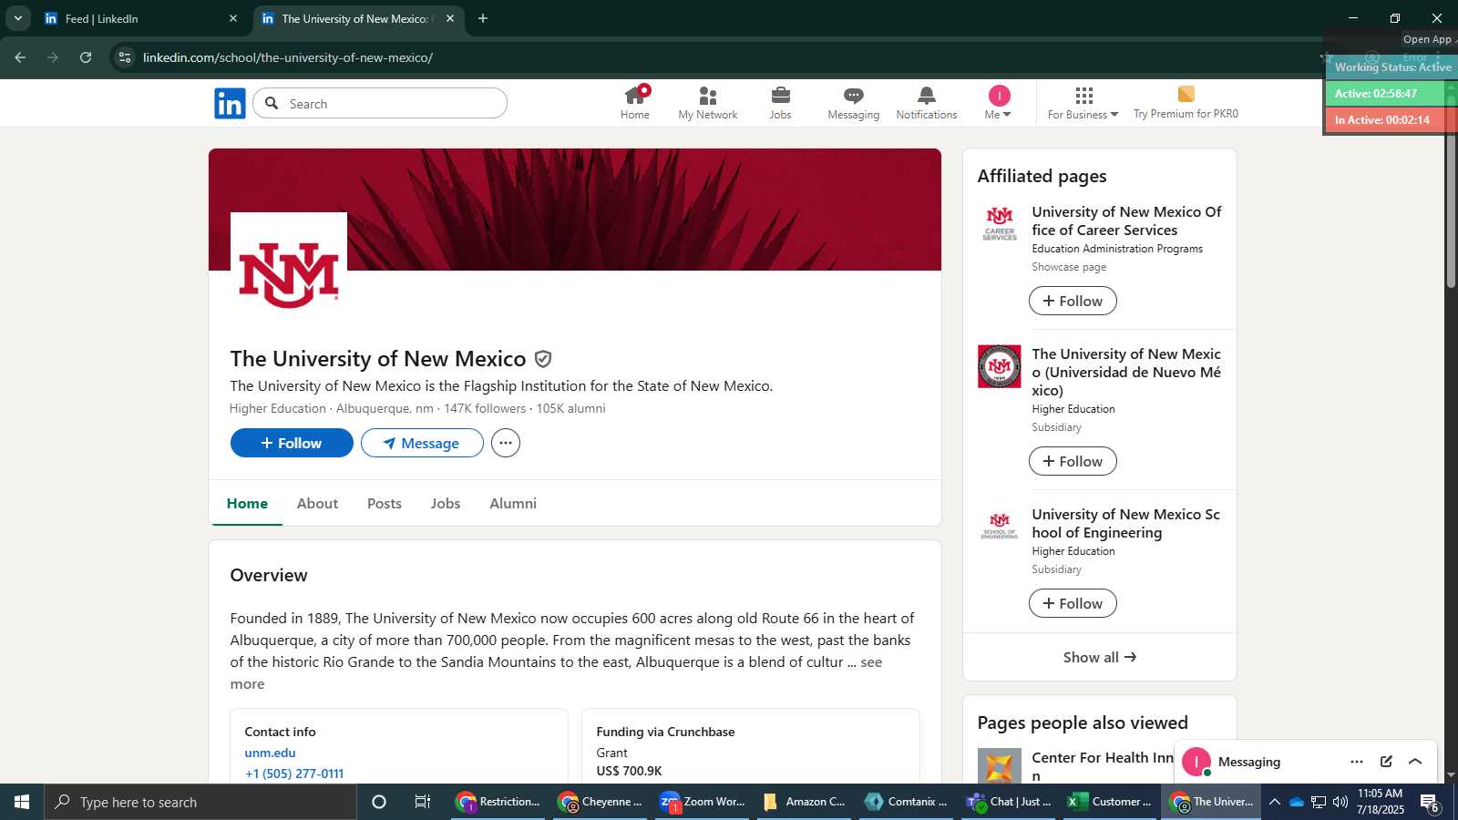Screen dimensions: 1458x820
Task: Select the Home tab of school page
Action: pos(247,503)
